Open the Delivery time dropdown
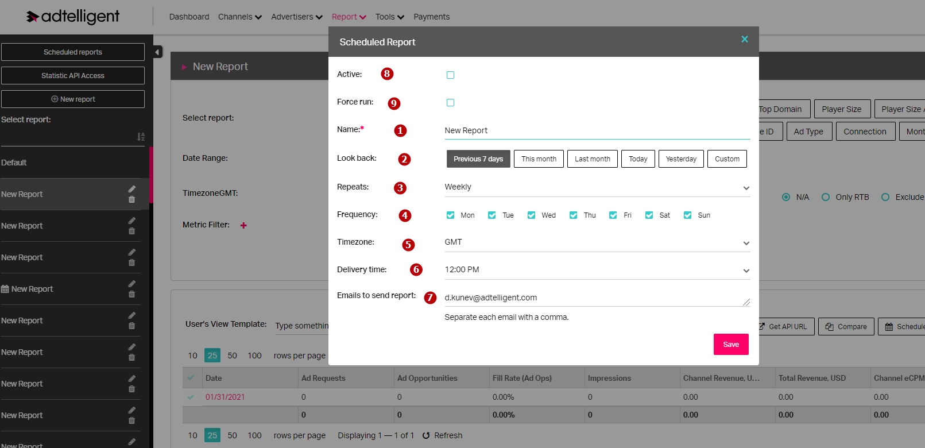The image size is (925, 448). (597, 270)
